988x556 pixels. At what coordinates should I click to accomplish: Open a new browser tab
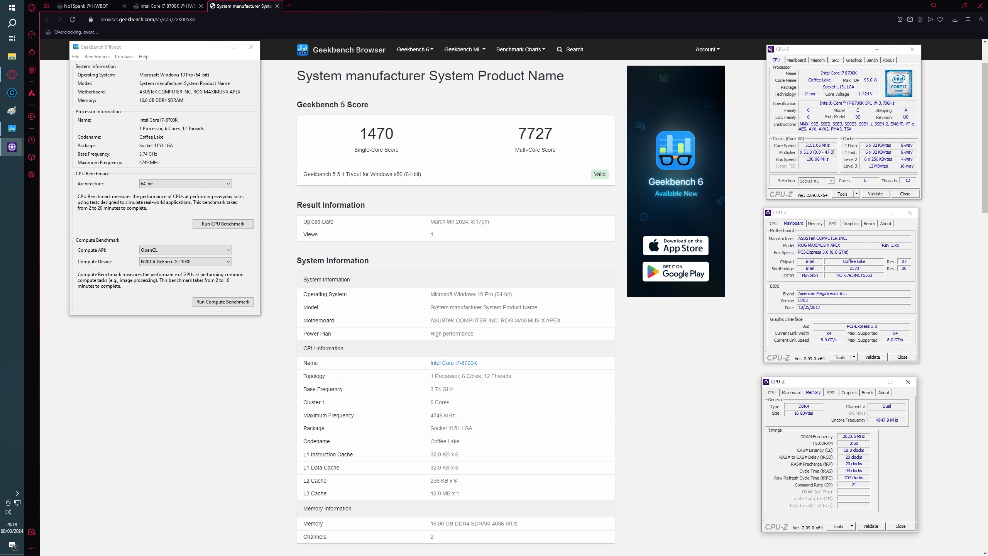pyautogui.click(x=289, y=6)
